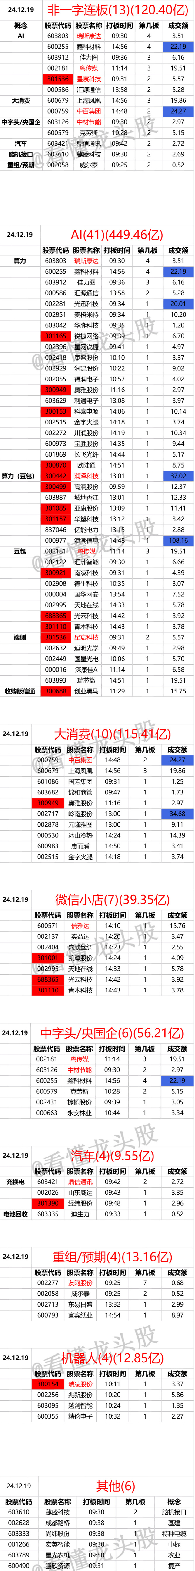The width and height of the screenshot is (195, 1571).
Task: Click the 机器人(4)(12.85亿) section title
Action: (x=112, y=1358)
